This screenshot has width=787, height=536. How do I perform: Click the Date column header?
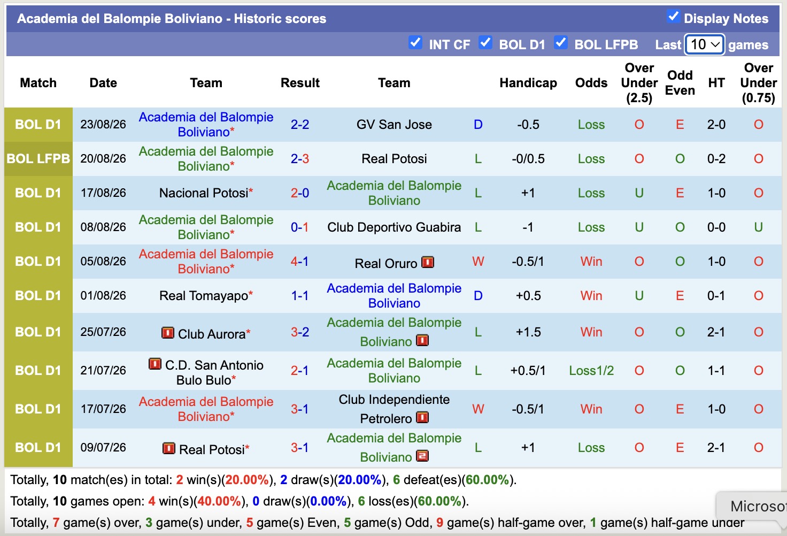point(103,83)
